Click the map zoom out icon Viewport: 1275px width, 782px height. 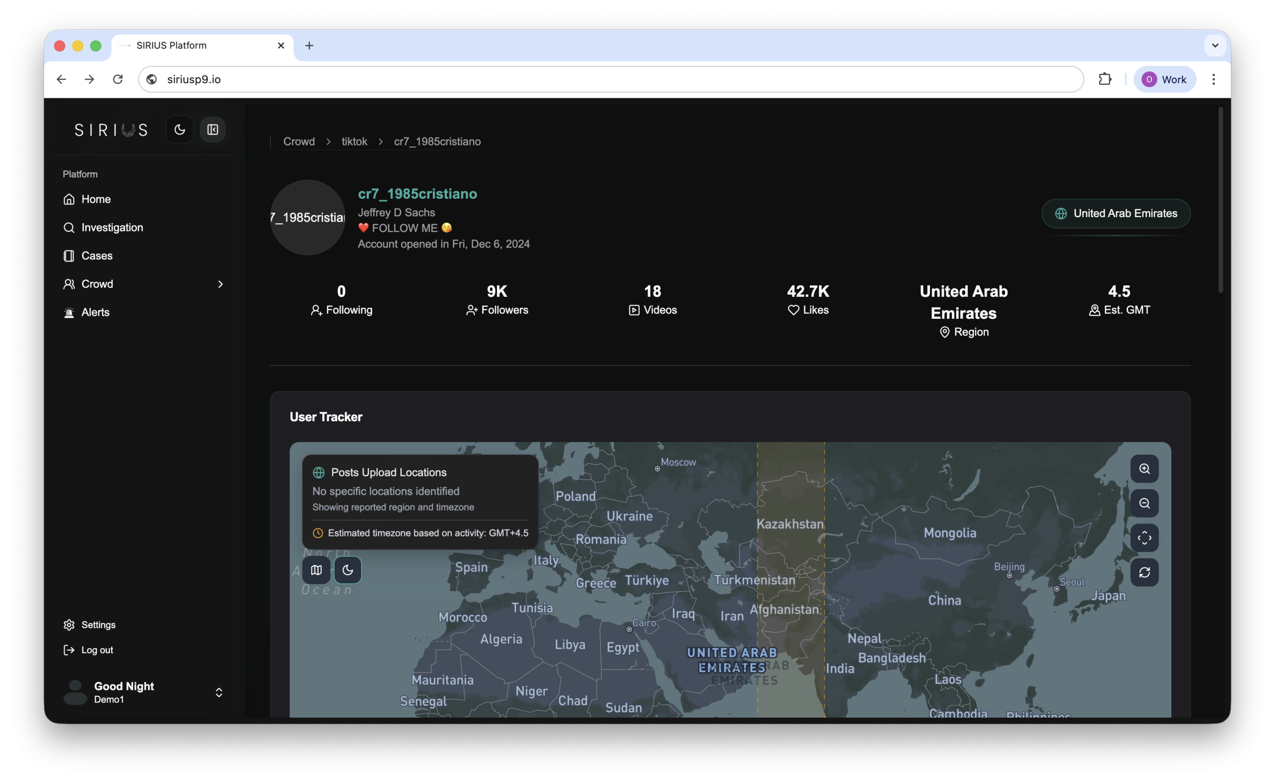tap(1144, 503)
